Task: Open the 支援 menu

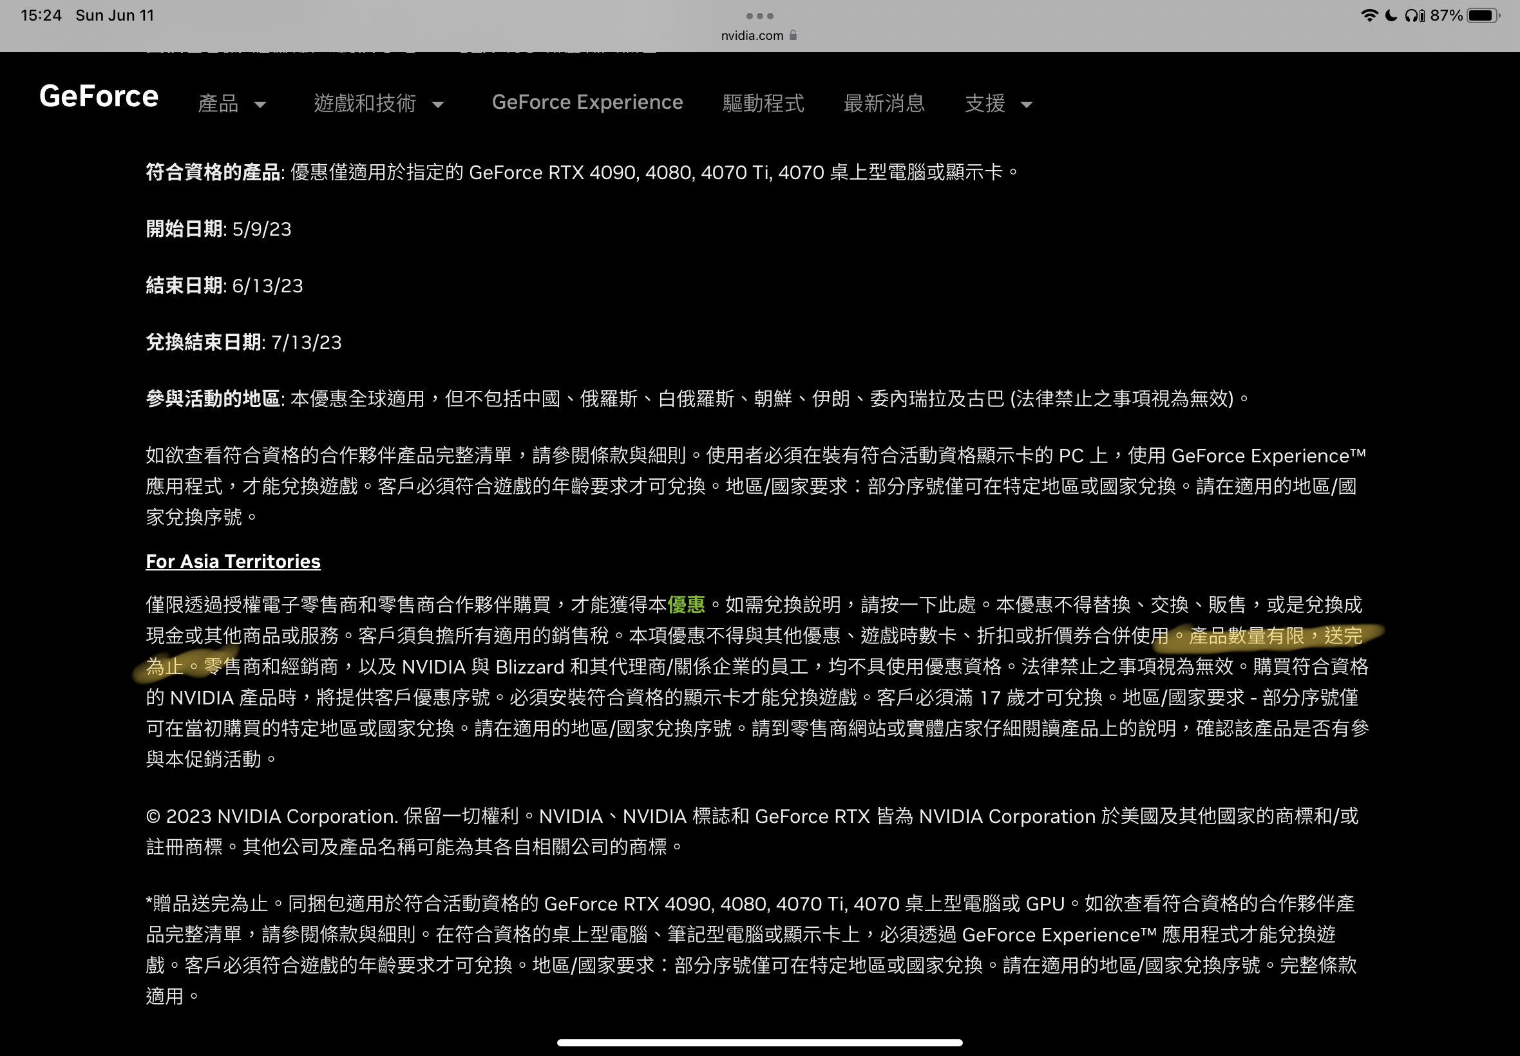Action: tap(985, 103)
